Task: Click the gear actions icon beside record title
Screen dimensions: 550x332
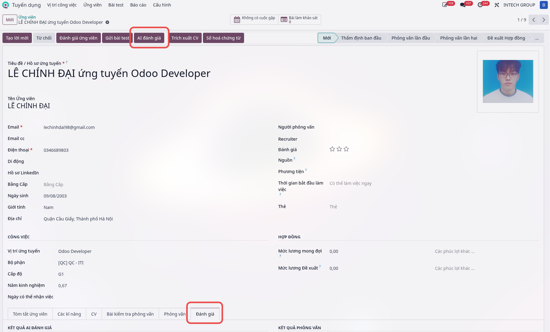Action: pos(107,22)
